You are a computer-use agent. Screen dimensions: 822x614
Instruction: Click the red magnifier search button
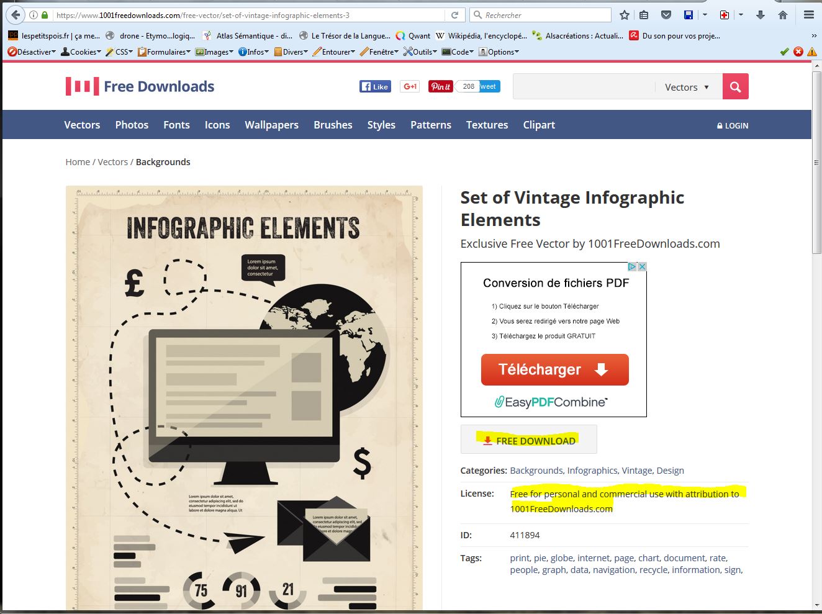(x=735, y=87)
